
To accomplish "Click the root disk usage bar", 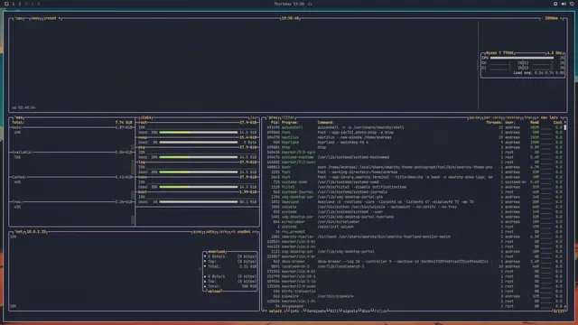I will [199, 133].
